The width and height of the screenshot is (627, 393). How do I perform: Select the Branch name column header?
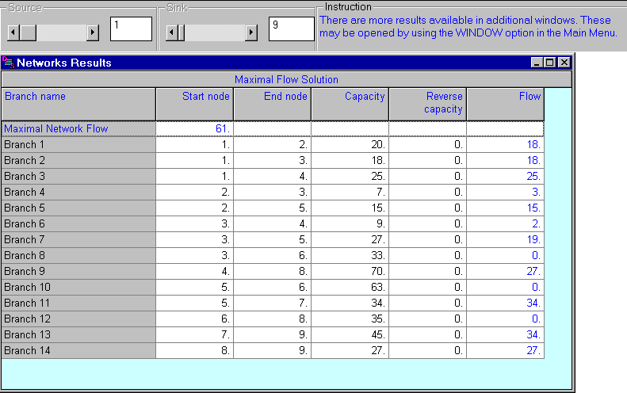pyautogui.click(x=78, y=104)
